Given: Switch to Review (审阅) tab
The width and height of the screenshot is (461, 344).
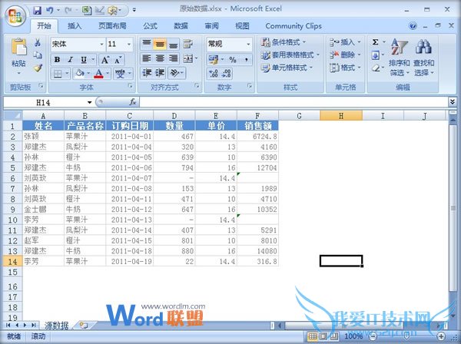Looking at the screenshot, I should [212, 26].
